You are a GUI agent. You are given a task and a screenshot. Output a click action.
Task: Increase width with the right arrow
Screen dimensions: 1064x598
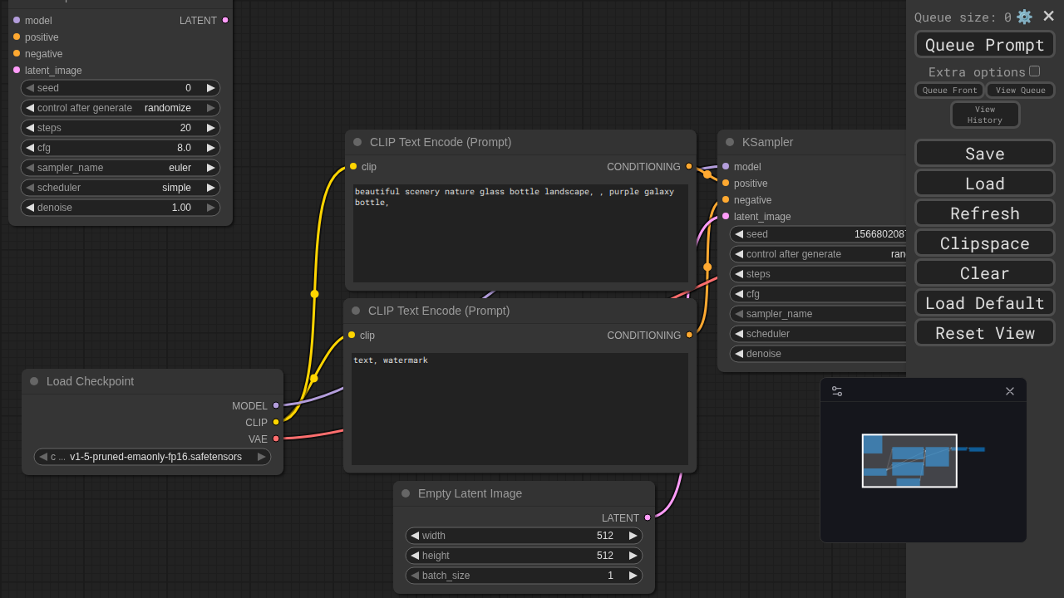tap(633, 536)
